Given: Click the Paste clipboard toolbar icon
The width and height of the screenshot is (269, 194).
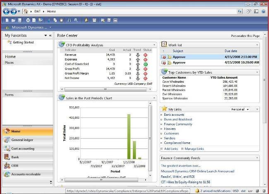Looking at the screenshot, I should pos(61,20).
